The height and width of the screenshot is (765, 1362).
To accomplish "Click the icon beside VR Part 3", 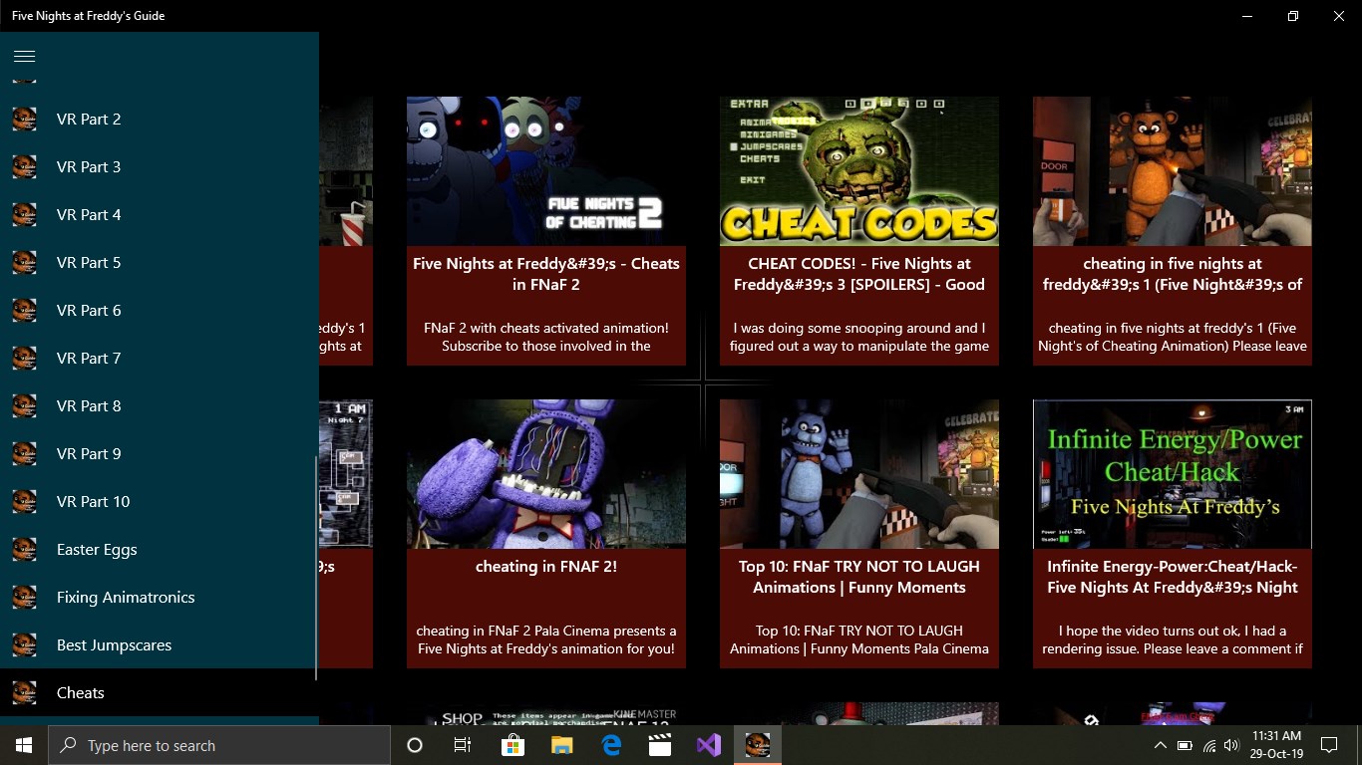I will click(x=25, y=167).
